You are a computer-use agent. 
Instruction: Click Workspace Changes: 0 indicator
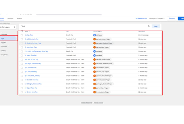pos(157,18)
